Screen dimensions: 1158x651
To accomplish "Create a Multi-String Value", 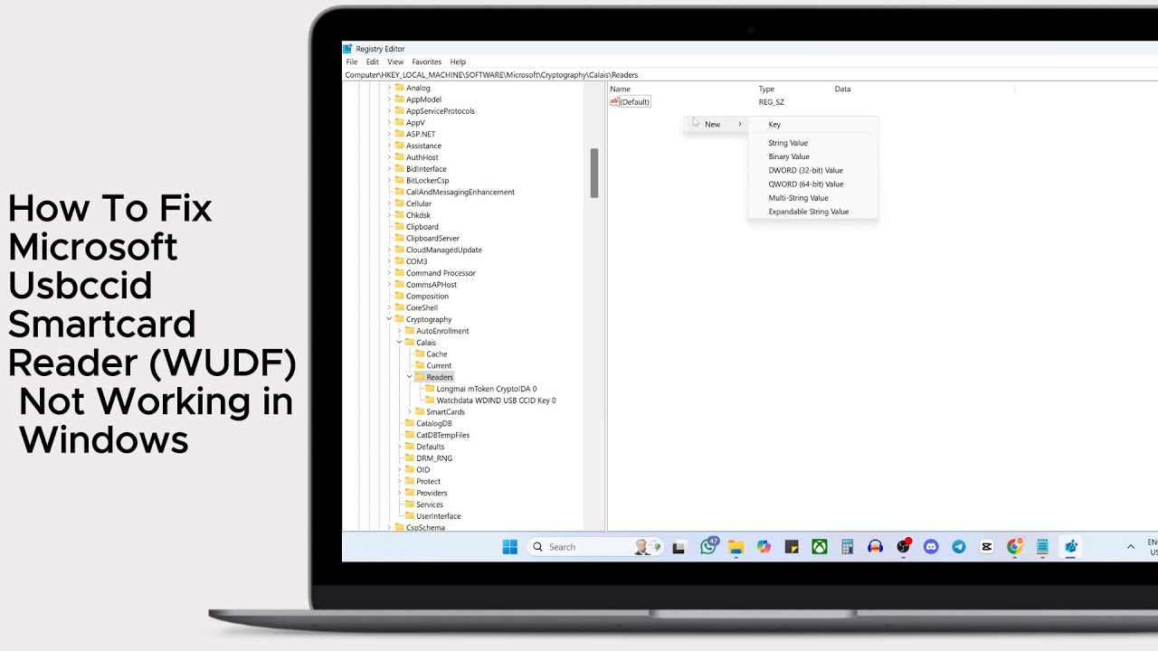I will click(x=812, y=198).
